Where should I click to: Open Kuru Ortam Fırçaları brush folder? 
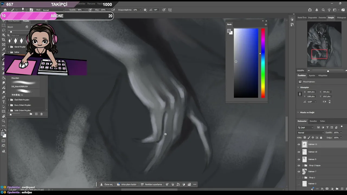pyautogui.click(x=23, y=105)
